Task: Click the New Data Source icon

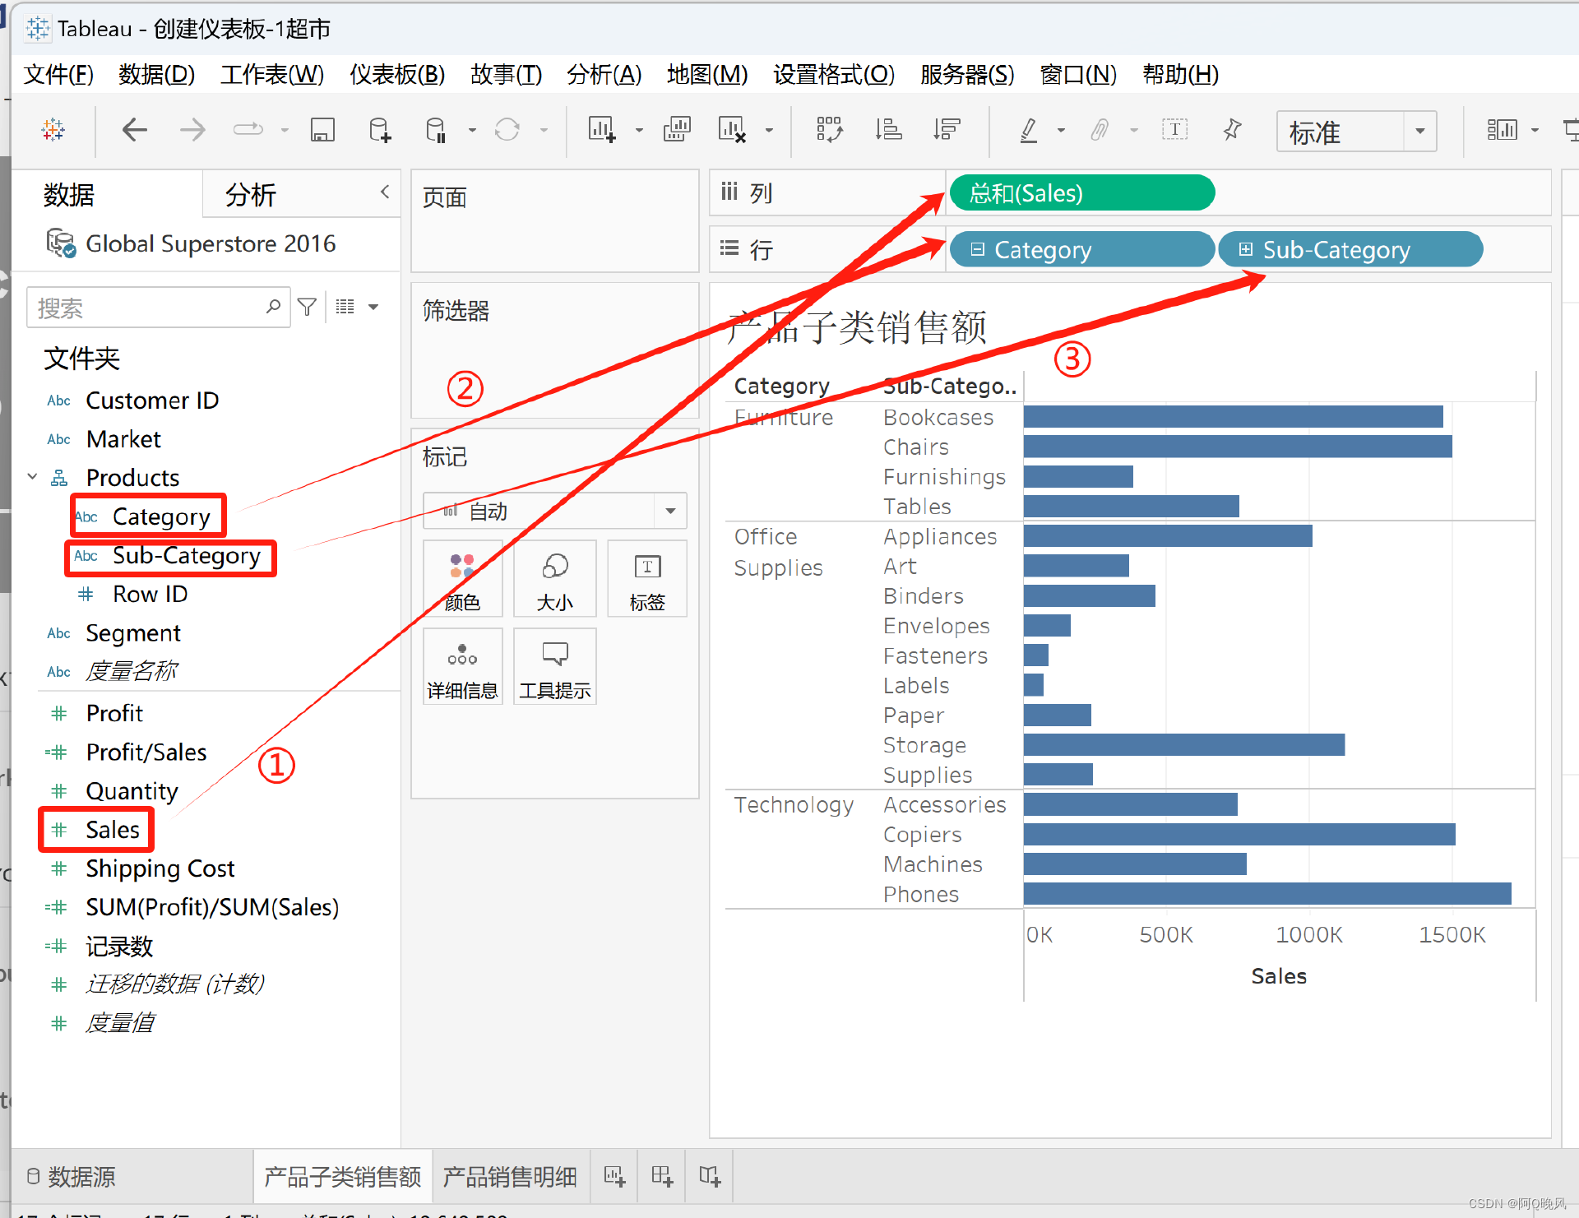Action: pyautogui.click(x=379, y=130)
